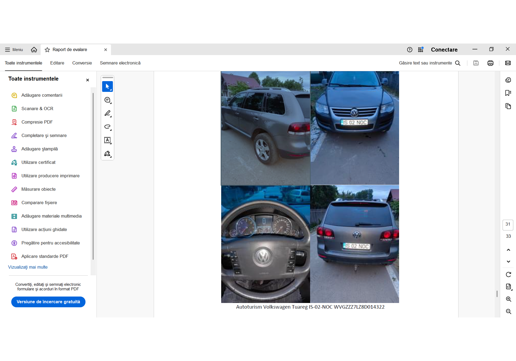Select the arrow selection tool
This screenshot has height=361, width=516.
(107, 86)
